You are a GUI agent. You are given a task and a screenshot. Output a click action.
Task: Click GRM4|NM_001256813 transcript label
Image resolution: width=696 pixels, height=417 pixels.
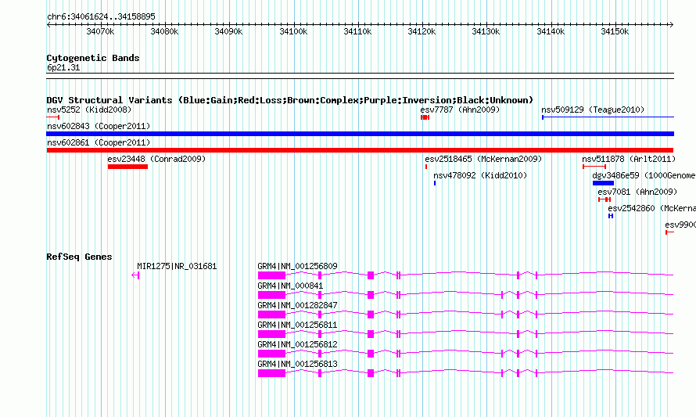coord(297,364)
